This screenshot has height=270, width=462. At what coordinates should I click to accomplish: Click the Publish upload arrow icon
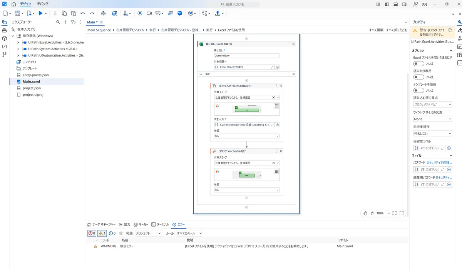[x=218, y=13]
